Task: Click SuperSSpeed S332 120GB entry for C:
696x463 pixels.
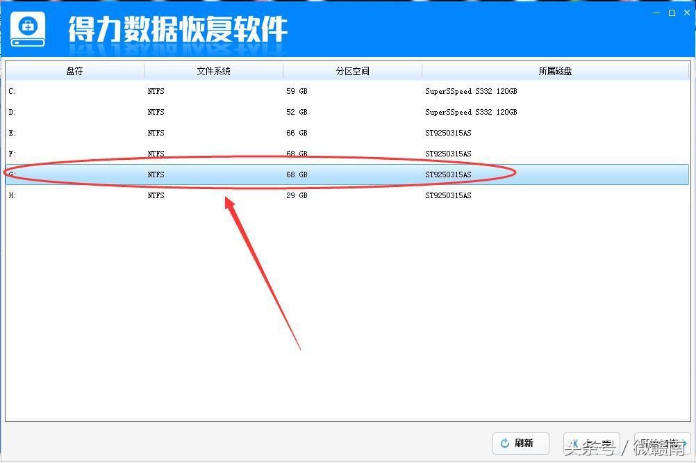Action: click(472, 91)
